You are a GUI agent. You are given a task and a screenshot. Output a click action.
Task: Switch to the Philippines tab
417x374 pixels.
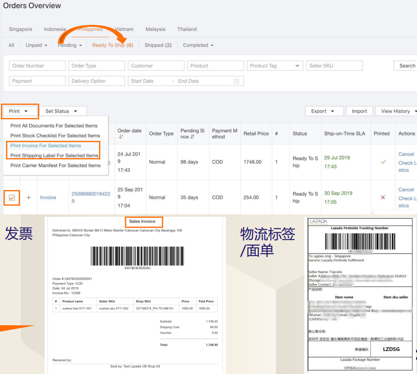(90, 29)
